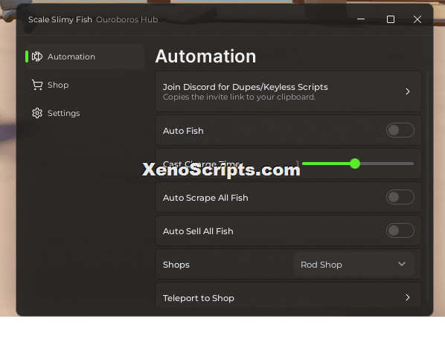
Task: Click the 'Auto Fish' label text
Action: [183, 131]
